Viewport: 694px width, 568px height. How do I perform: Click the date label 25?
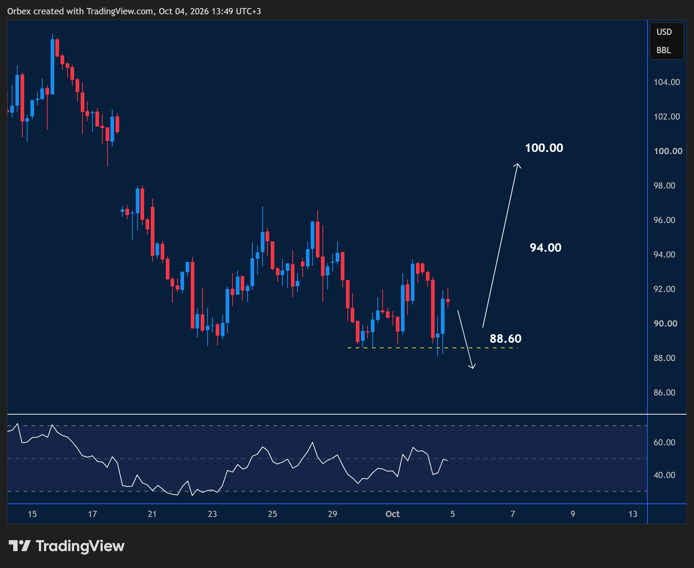273,514
